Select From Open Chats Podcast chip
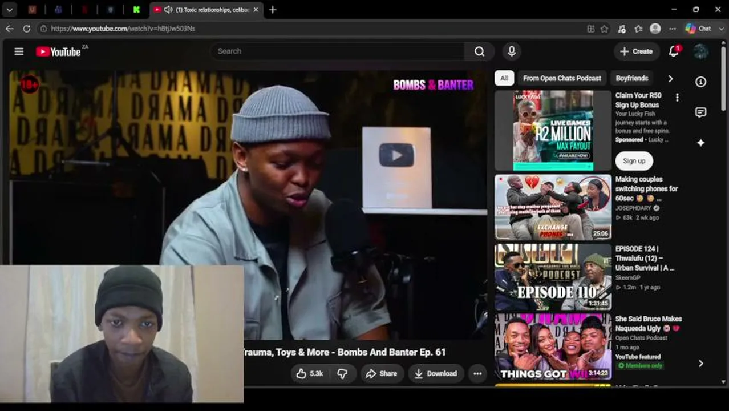729x411 pixels. coord(562,78)
